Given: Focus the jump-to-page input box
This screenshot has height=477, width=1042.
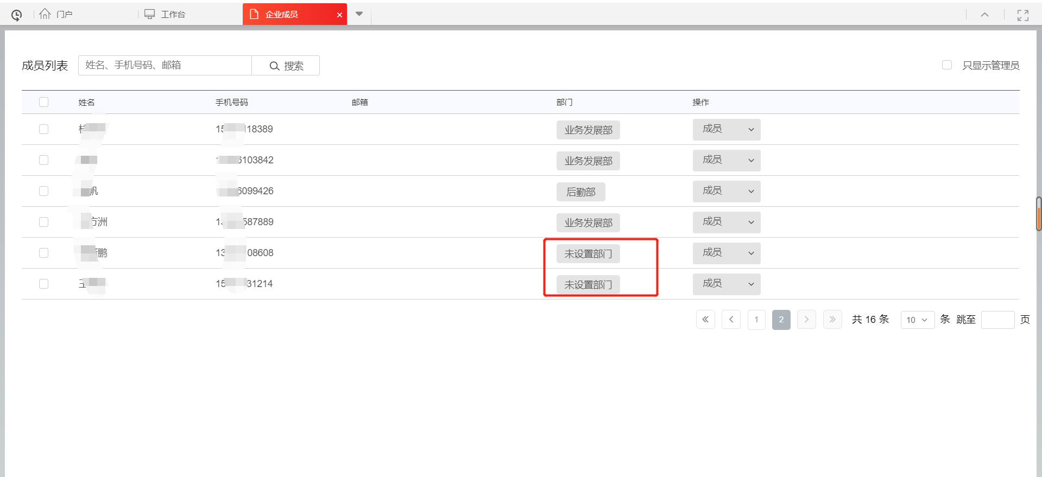Looking at the screenshot, I should pyautogui.click(x=997, y=320).
